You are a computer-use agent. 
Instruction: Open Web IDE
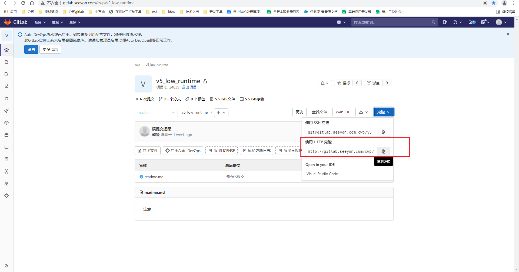coord(342,112)
